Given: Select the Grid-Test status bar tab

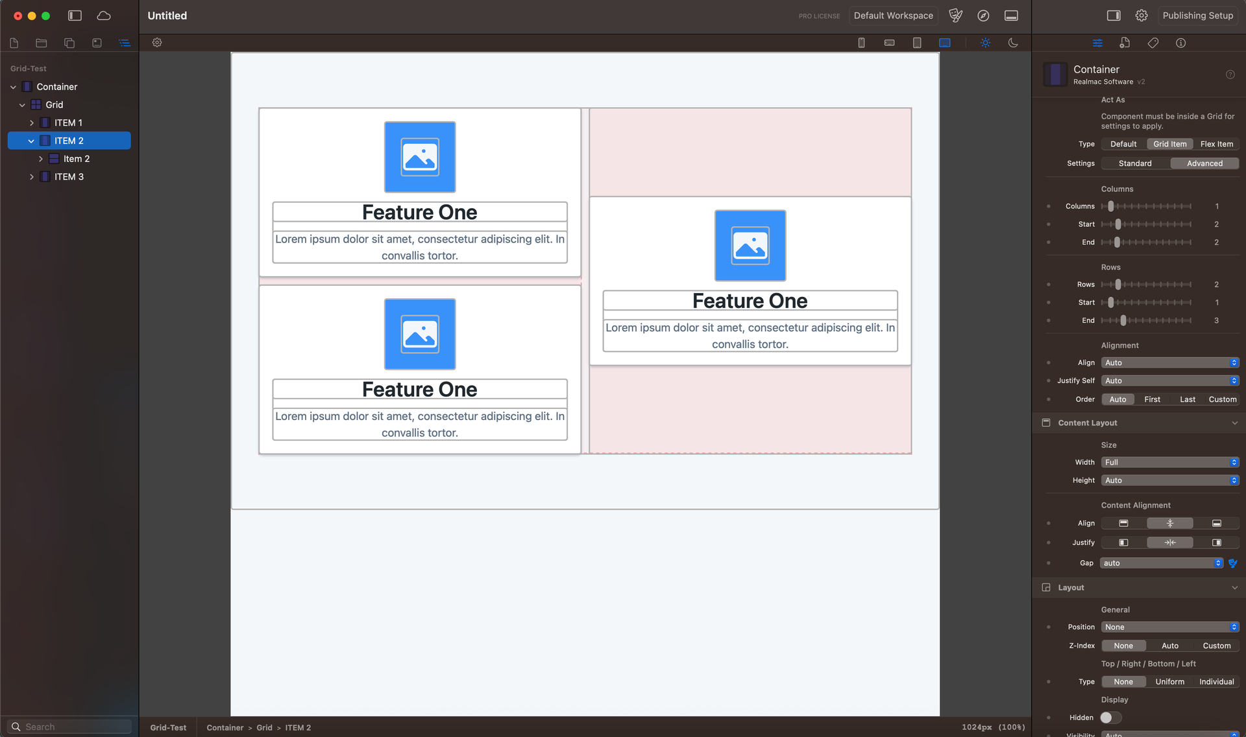Looking at the screenshot, I should 168,728.
